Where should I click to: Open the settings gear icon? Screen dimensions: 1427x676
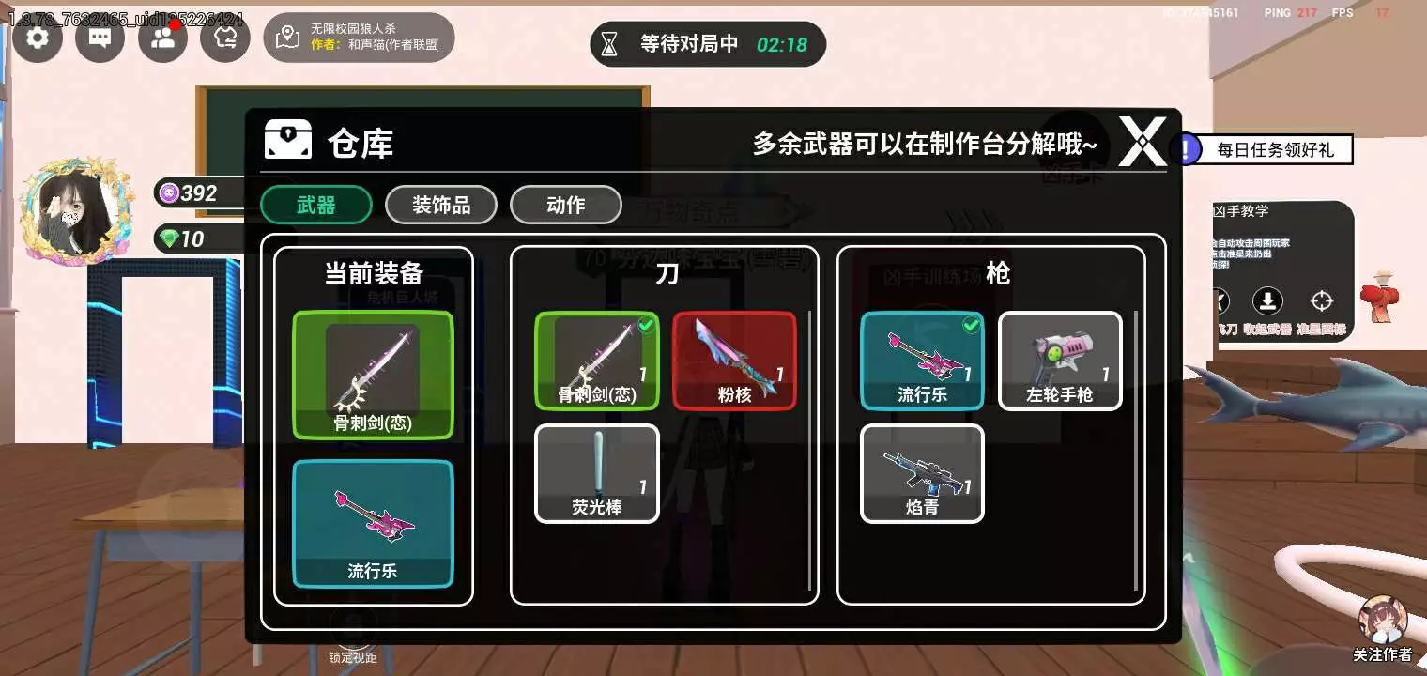pyautogui.click(x=38, y=38)
